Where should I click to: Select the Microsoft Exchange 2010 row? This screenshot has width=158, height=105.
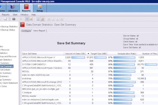click(90, 82)
